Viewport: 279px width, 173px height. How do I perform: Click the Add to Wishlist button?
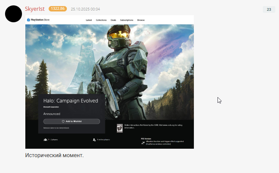(72, 121)
